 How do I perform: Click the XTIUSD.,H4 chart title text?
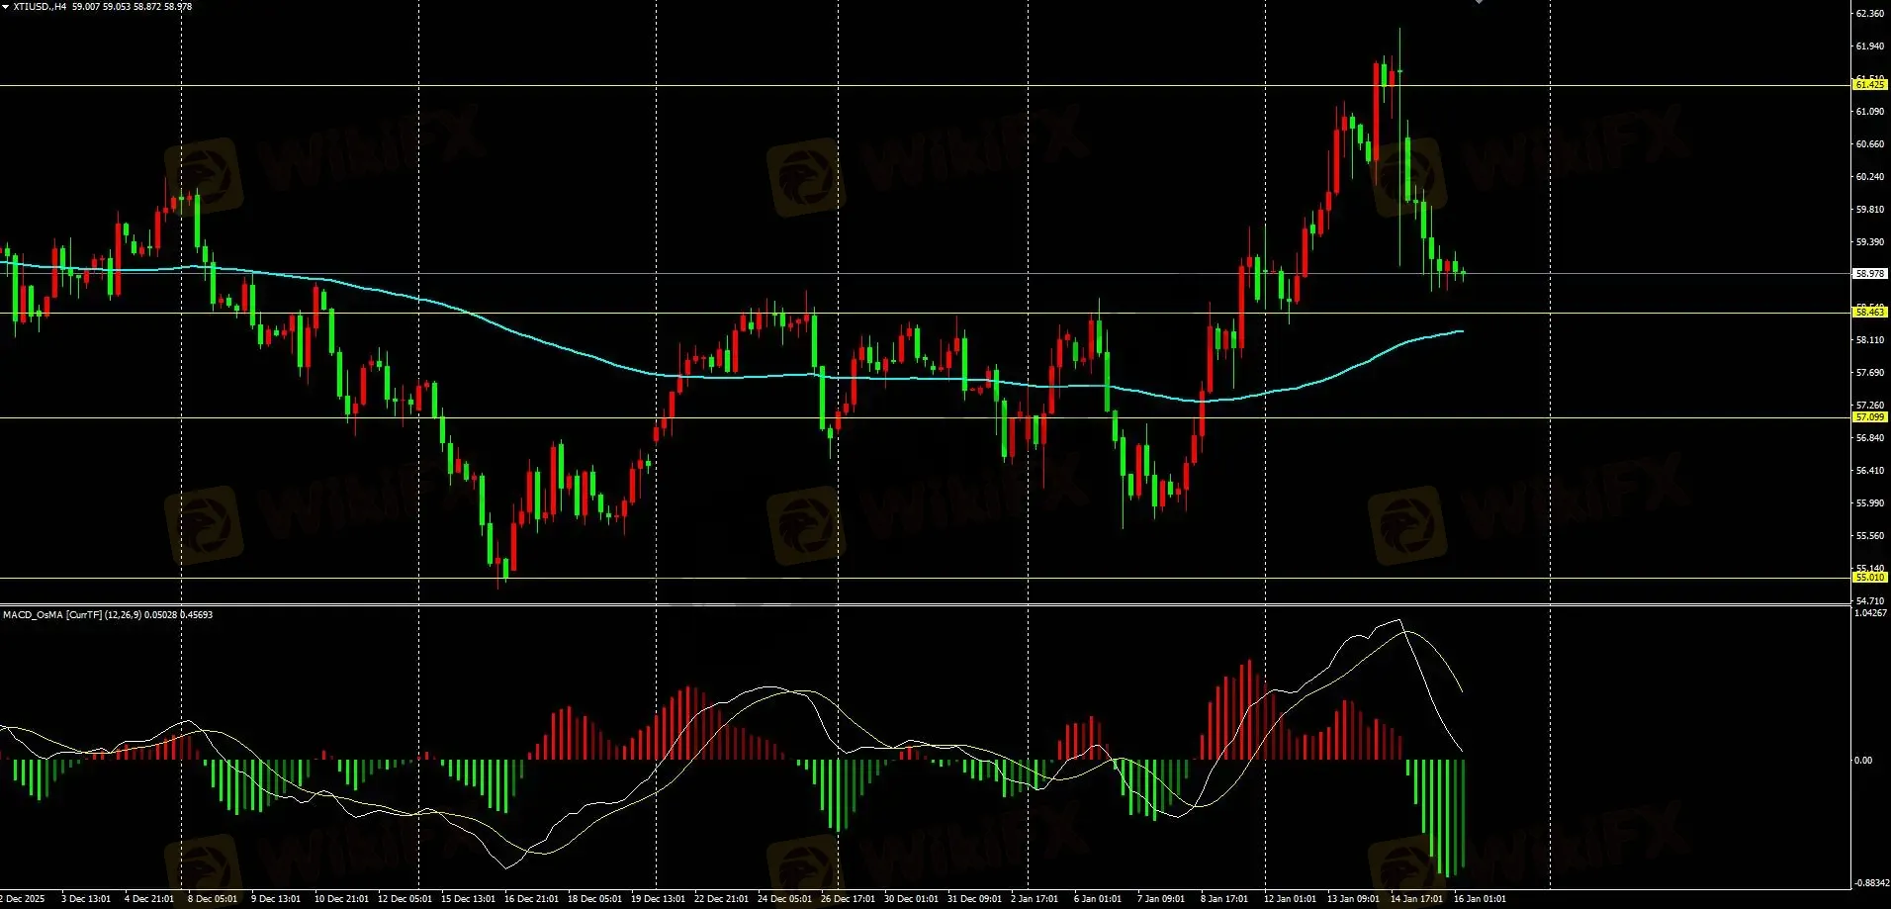pyautogui.click(x=40, y=7)
